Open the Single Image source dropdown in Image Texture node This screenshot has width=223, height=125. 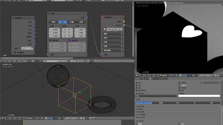[x=112, y=50]
